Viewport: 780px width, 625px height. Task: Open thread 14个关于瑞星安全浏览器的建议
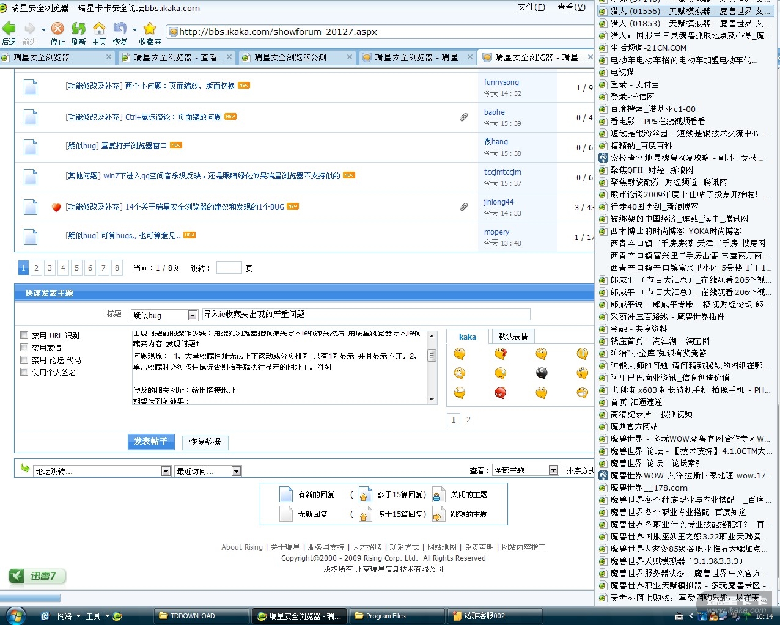click(x=205, y=207)
